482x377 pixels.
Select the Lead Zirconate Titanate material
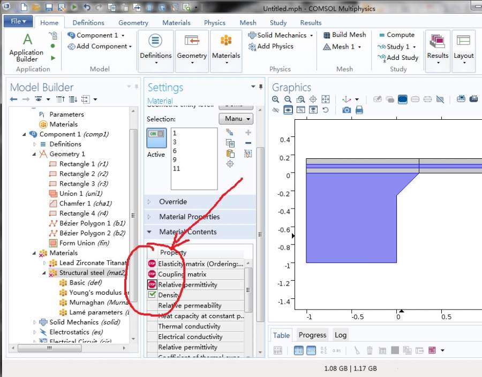click(88, 263)
